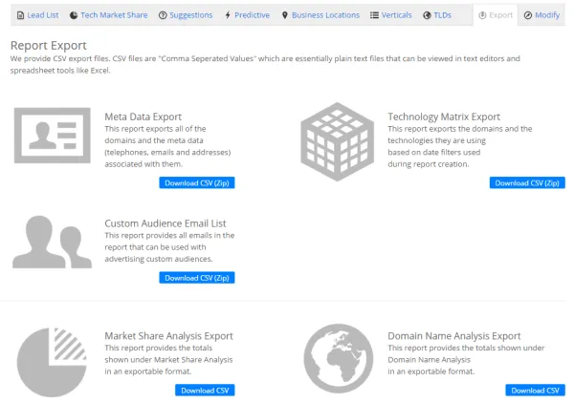
Task: Switch to the Tech Market Share tab
Action: click(x=108, y=15)
